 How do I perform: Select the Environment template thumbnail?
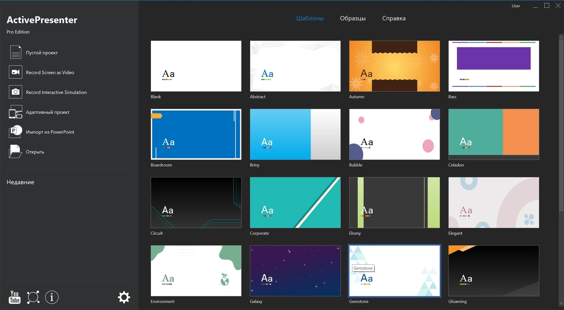[x=196, y=271]
